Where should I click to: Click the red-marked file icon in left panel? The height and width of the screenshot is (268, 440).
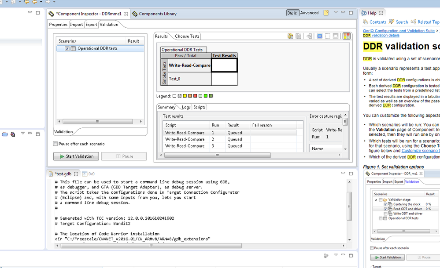13,134
